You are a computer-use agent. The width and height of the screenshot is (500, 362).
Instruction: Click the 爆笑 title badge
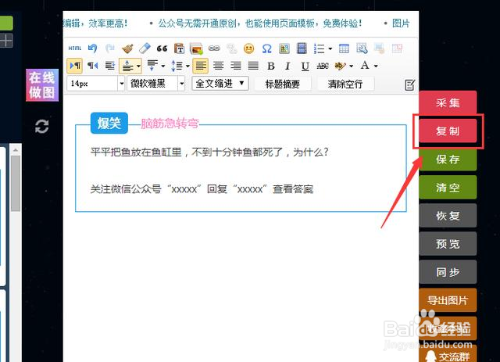point(109,124)
